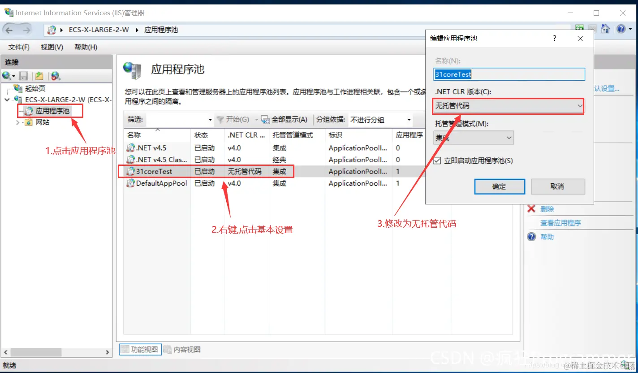Click the .NET v4.5 Classic pool row icon
The height and width of the screenshot is (373, 638).
point(130,159)
